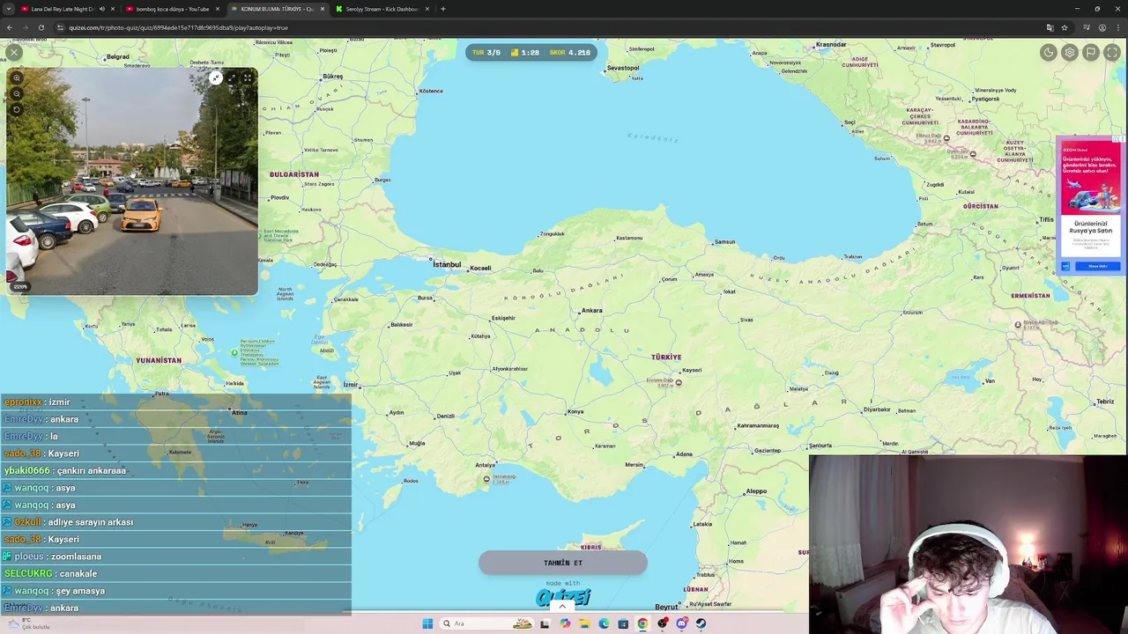Open the tab search dropdown
Image resolution: width=1128 pixels, height=634 pixels.
(x=9, y=9)
